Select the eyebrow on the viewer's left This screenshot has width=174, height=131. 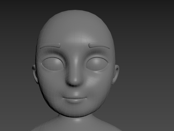[x=50, y=46]
